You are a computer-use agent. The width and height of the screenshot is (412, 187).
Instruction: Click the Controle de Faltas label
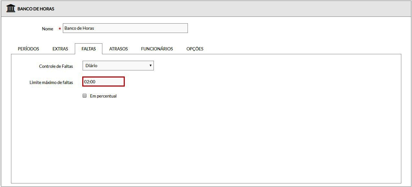coord(56,66)
